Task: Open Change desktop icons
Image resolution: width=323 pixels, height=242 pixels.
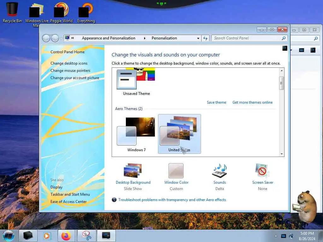Action: coord(69,63)
